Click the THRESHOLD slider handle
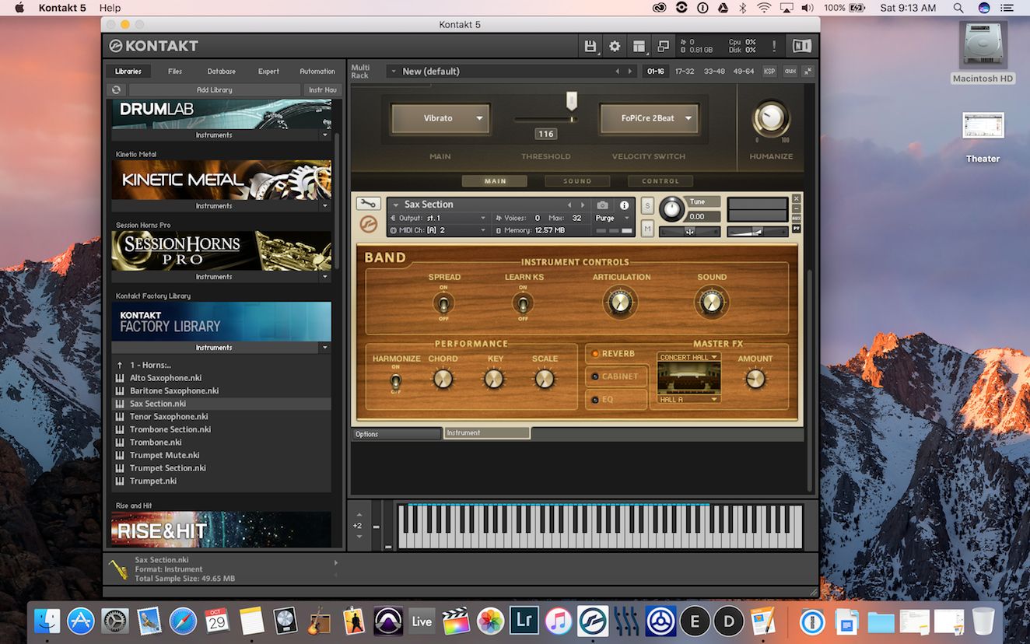The image size is (1030, 644). pos(572,101)
